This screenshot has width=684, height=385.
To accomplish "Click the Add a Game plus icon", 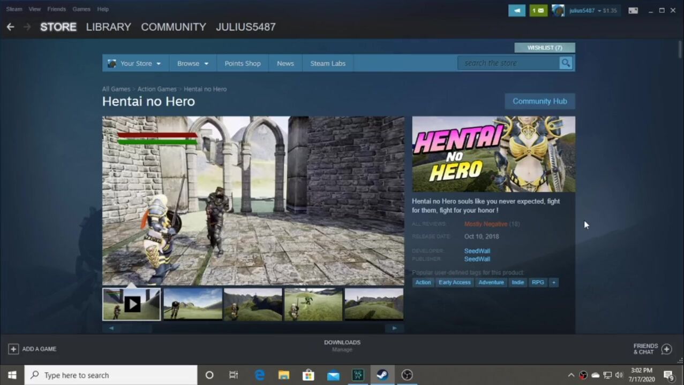I will coord(13,349).
